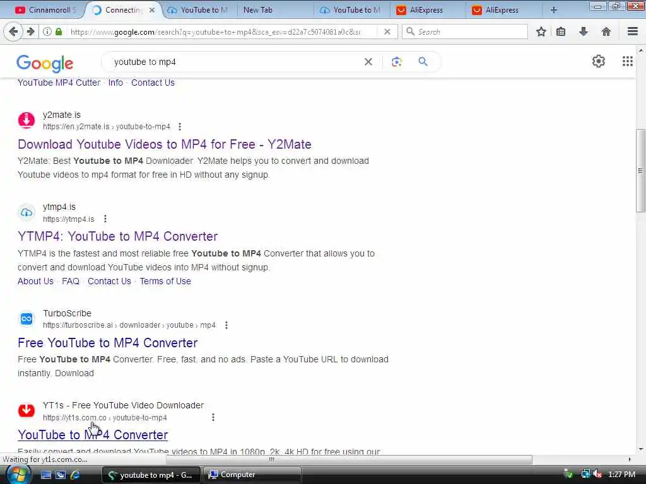646x484 pixels.
Task: Open Firefox hamburger menu
Action: point(632,32)
